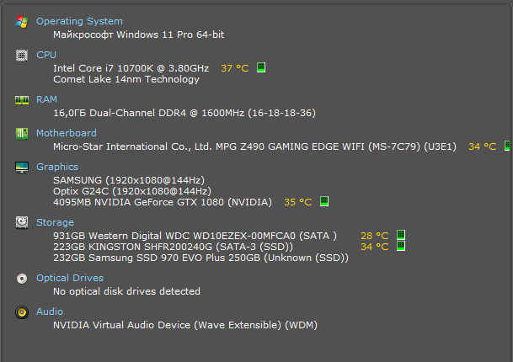Open the CPU section heading

coord(46,55)
